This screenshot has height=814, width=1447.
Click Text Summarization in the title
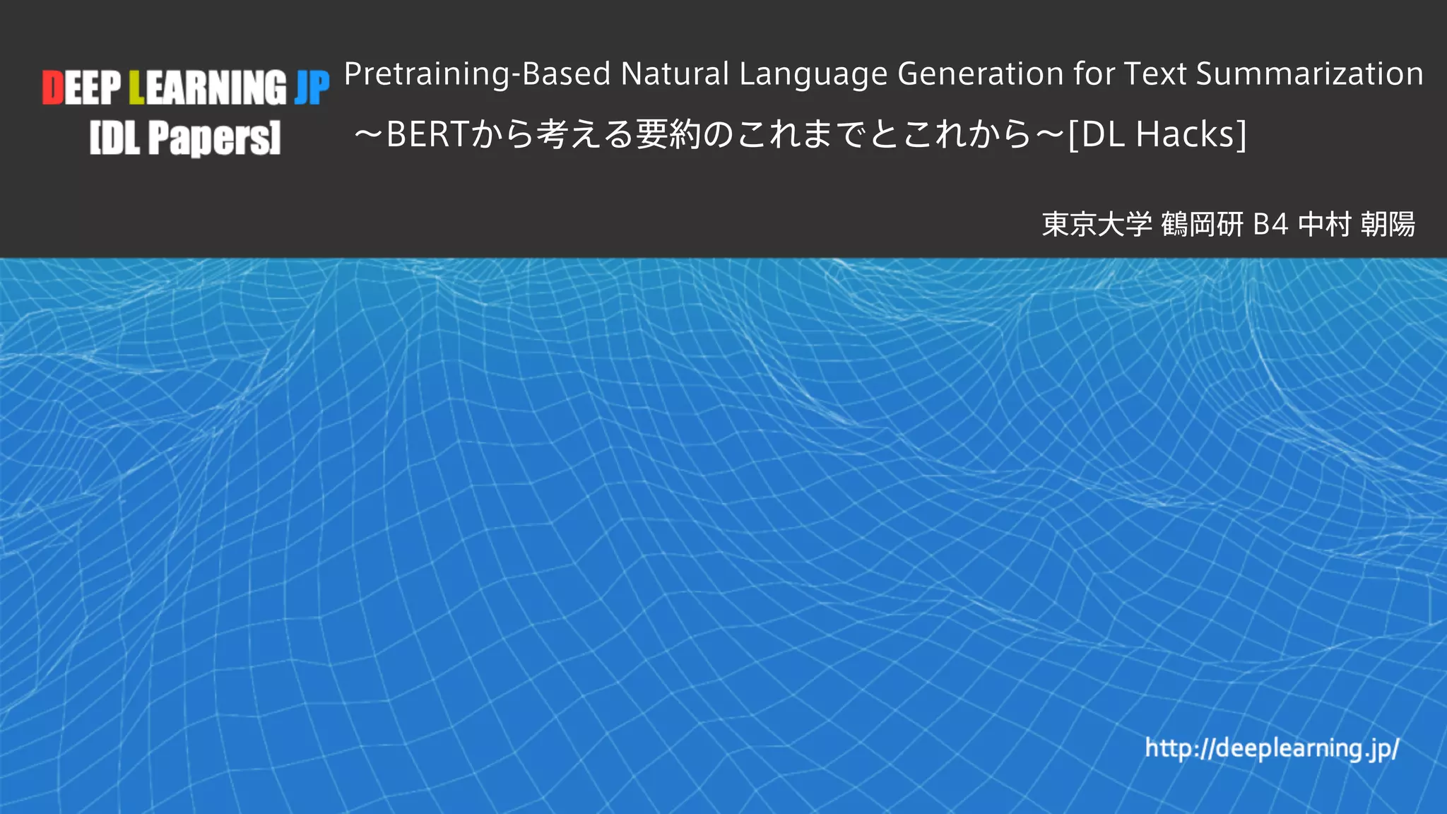pyautogui.click(x=1273, y=74)
